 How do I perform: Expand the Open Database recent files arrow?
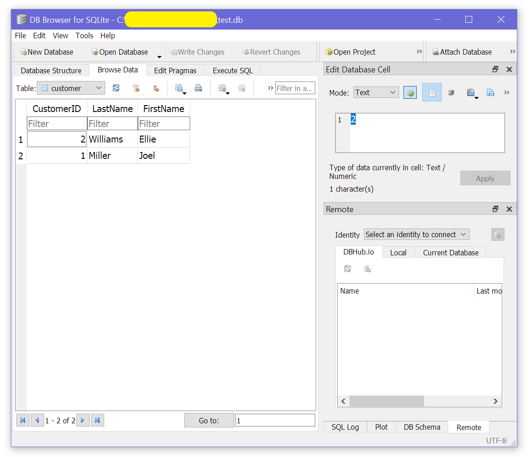click(x=159, y=57)
